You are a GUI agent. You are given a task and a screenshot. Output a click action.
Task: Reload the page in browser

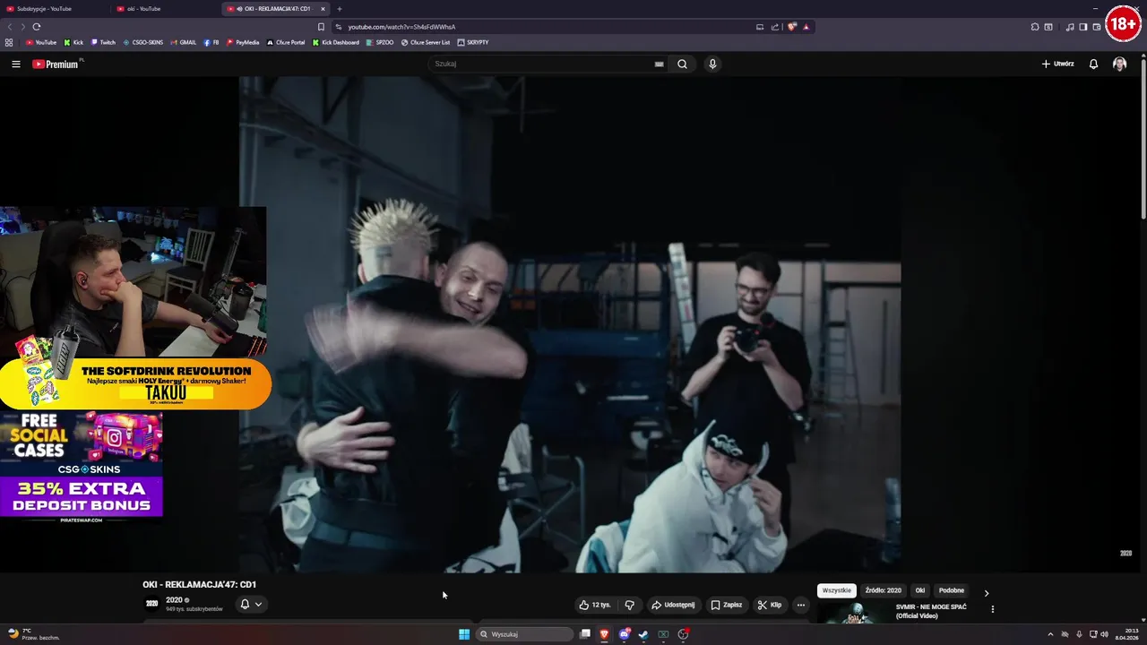coord(37,27)
